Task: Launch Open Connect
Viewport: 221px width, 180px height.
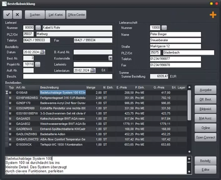Action: [206, 137]
